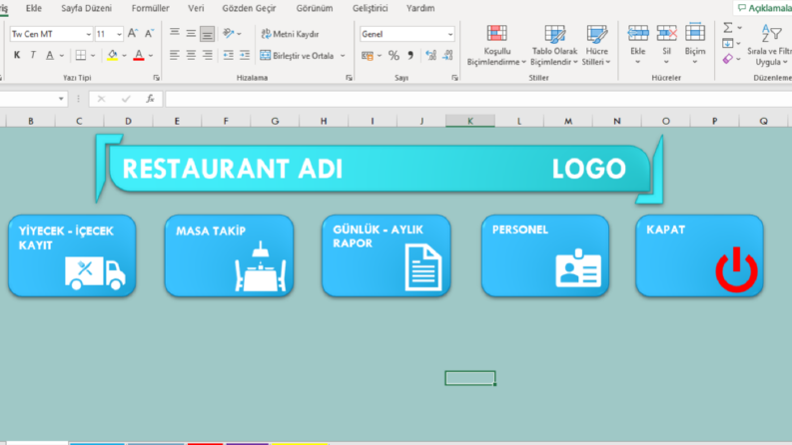Open Sayı dialog launcher

coord(454,78)
